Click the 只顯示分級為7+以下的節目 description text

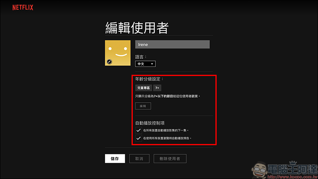(x=167, y=96)
